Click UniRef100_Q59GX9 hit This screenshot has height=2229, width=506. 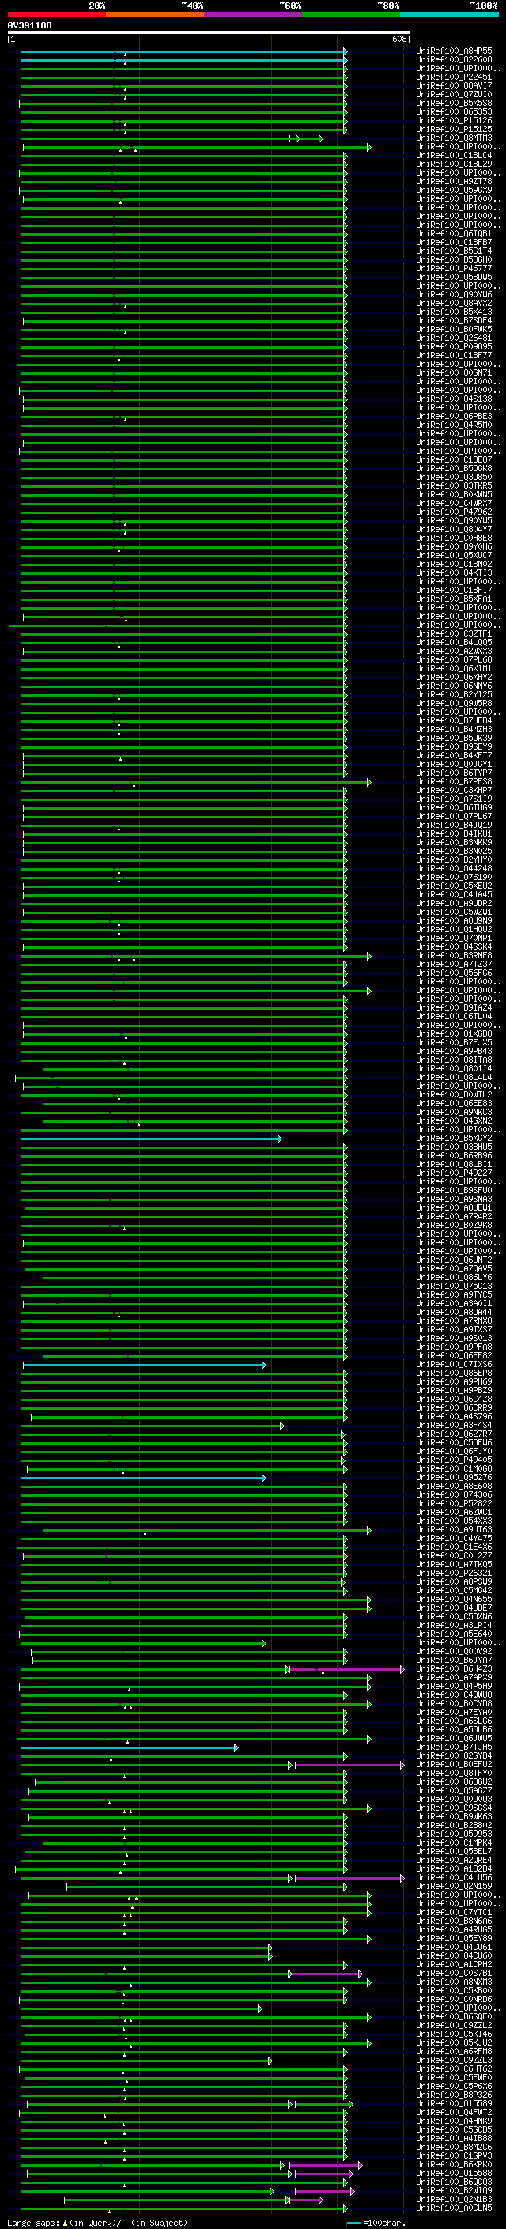pos(454,191)
